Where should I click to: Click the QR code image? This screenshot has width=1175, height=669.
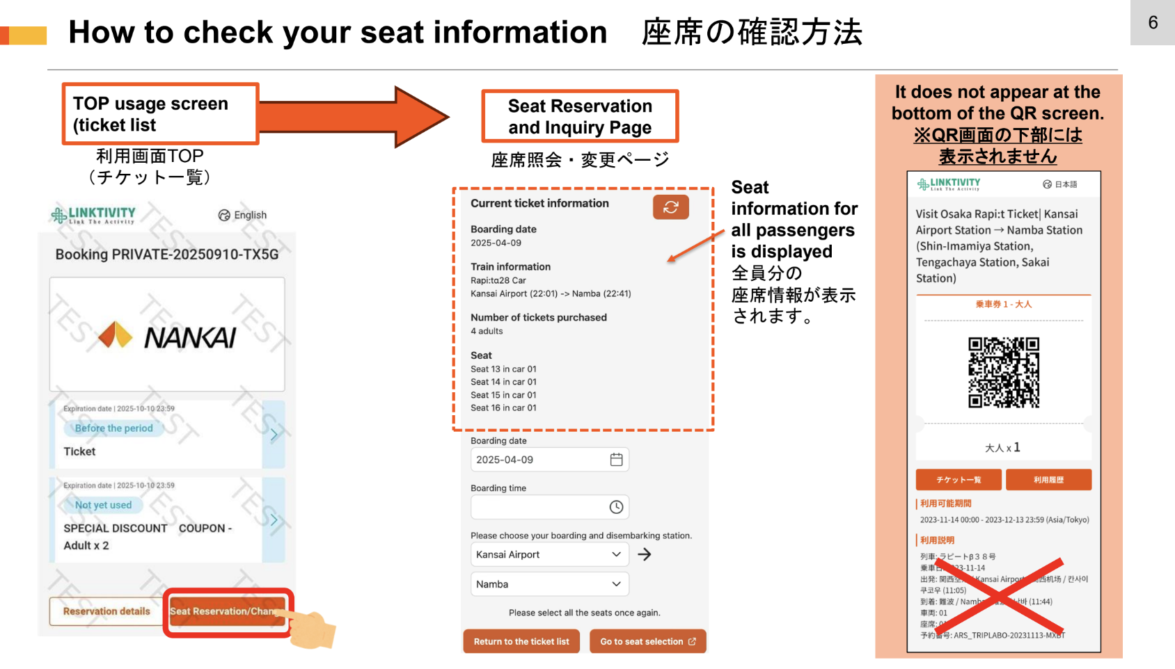[x=1003, y=372]
